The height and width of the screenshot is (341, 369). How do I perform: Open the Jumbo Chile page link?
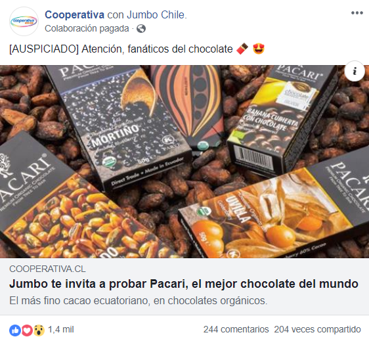[156, 15]
